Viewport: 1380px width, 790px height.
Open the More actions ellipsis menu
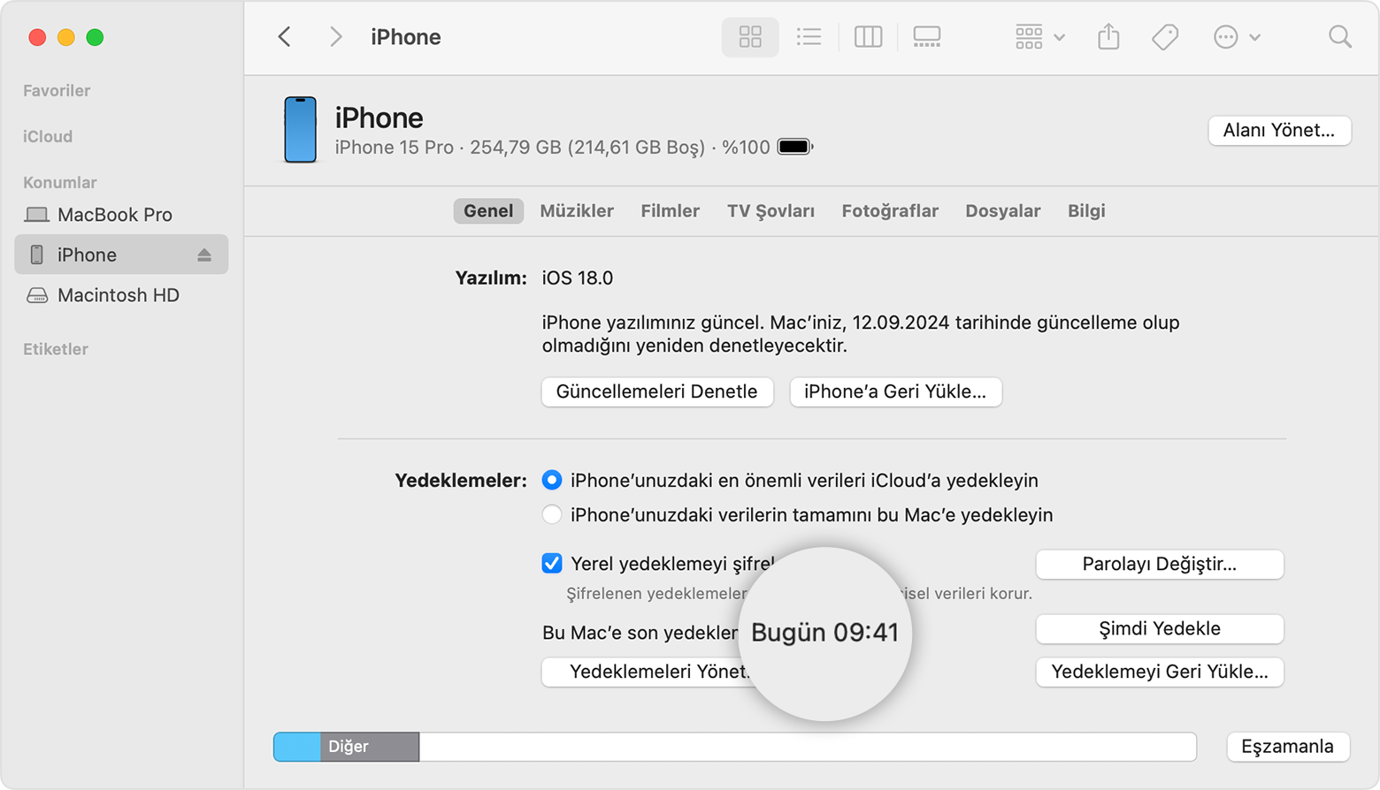click(1237, 37)
